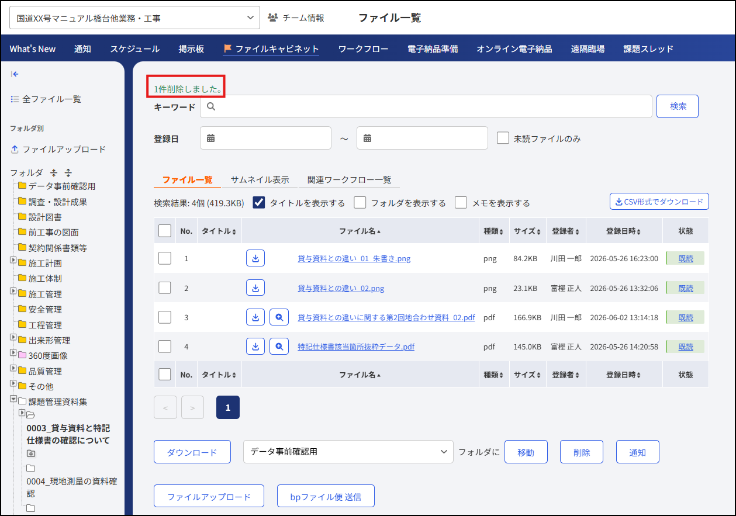Screen dimensions: 736x516
Task: Open 電子納品準備 in navigation bar
Action: coord(433,49)
